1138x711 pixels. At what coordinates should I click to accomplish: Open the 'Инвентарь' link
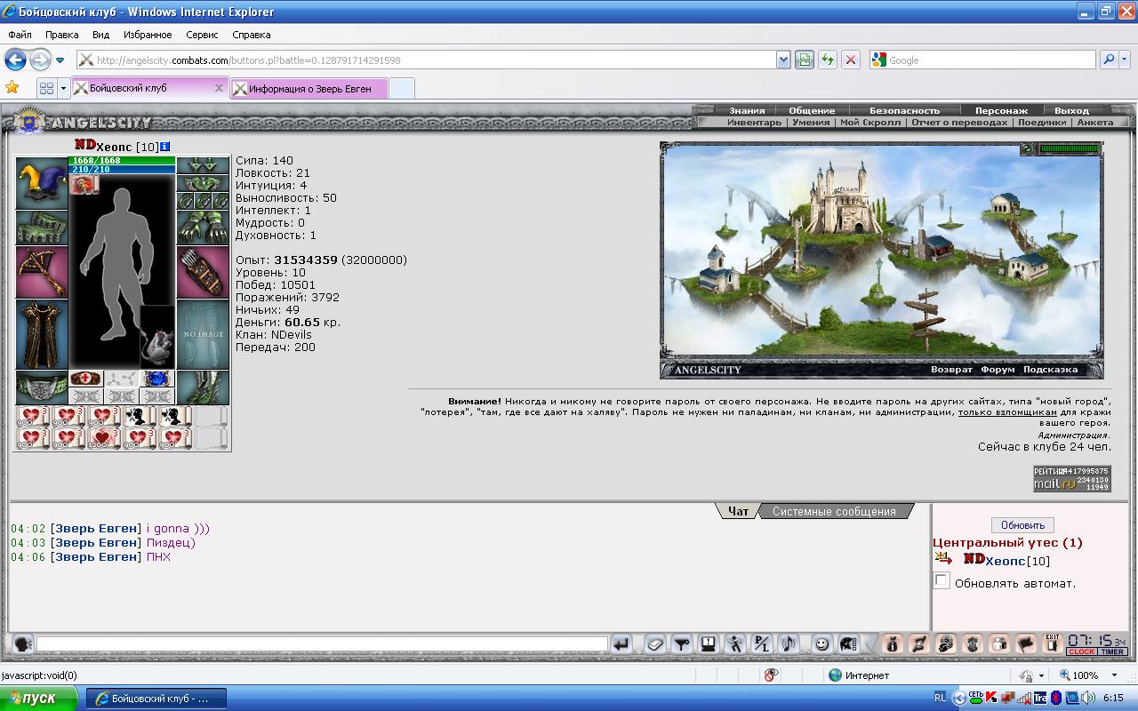click(754, 123)
